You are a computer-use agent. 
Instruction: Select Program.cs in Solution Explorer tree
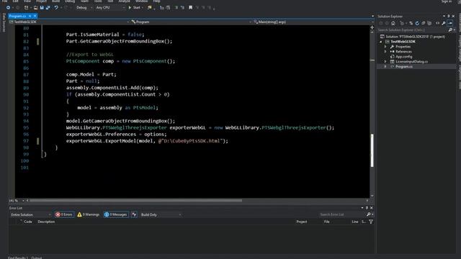(403, 67)
